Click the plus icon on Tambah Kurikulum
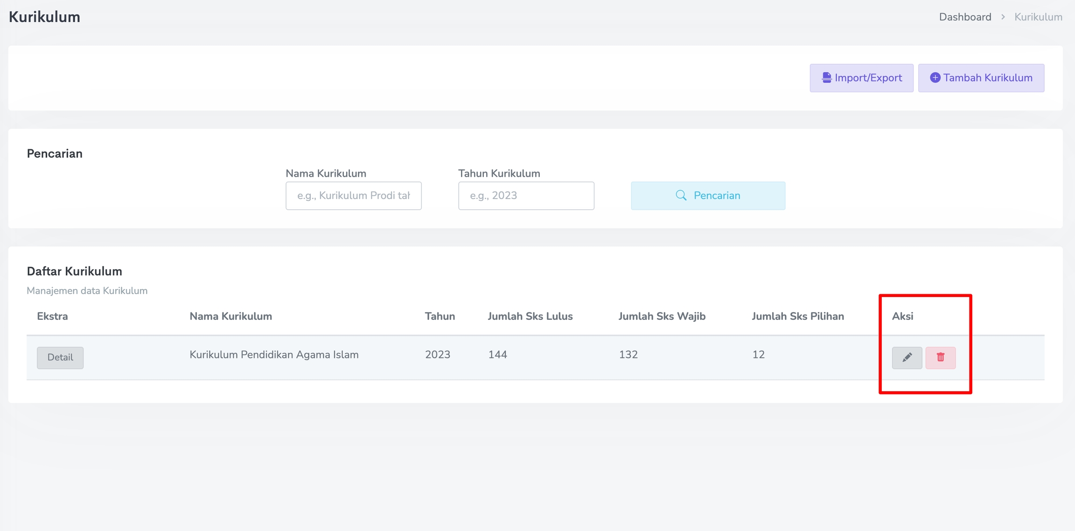Image resolution: width=1075 pixels, height=531 pixels. pos(935,78)
